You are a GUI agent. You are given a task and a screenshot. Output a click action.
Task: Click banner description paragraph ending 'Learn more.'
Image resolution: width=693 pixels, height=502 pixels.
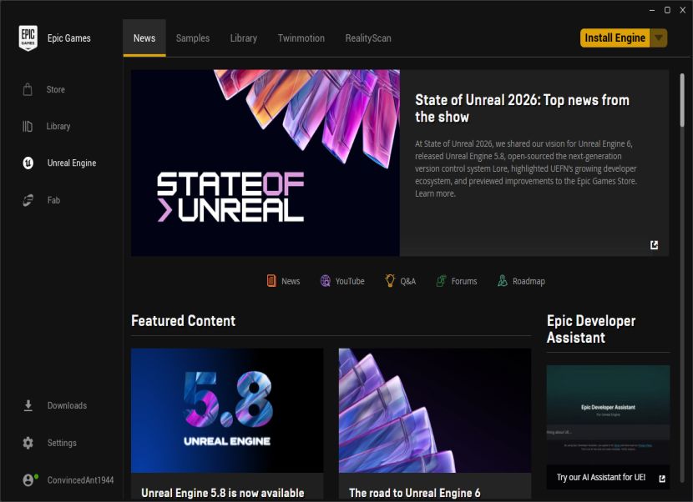point(526,168)
